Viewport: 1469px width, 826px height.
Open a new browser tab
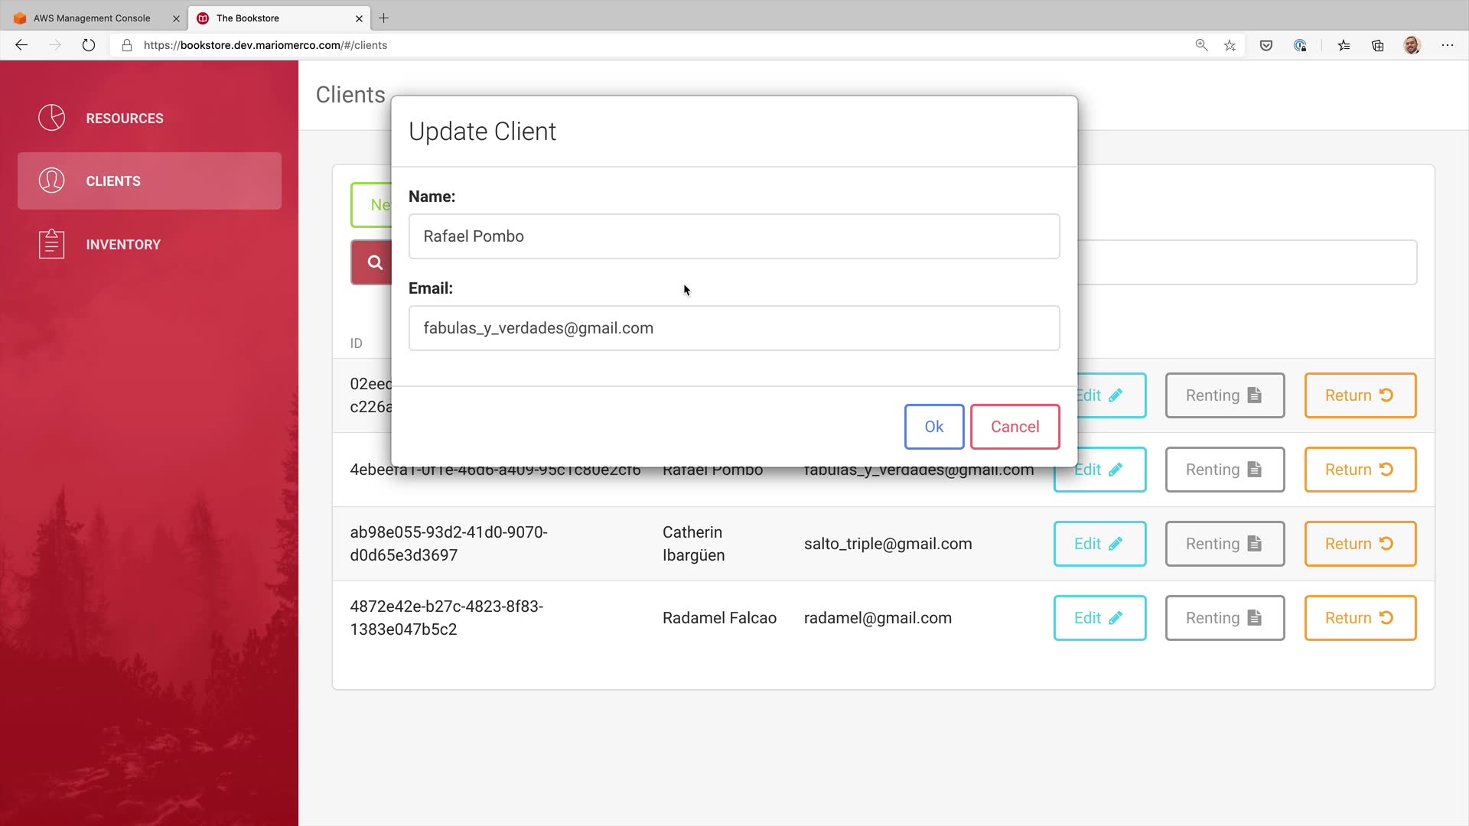[x=384, y=18]
